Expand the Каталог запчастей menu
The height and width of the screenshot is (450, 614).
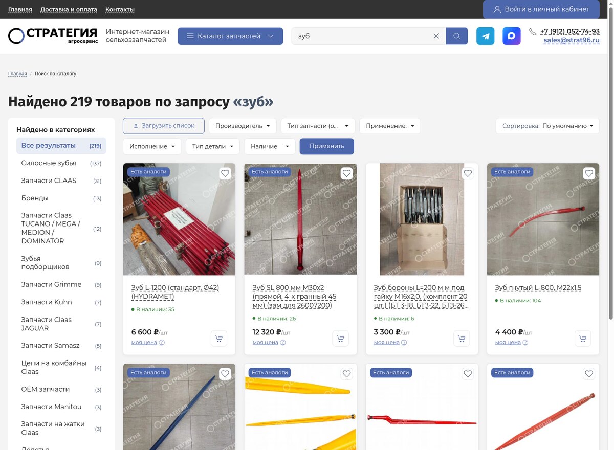tap(230, 36)
